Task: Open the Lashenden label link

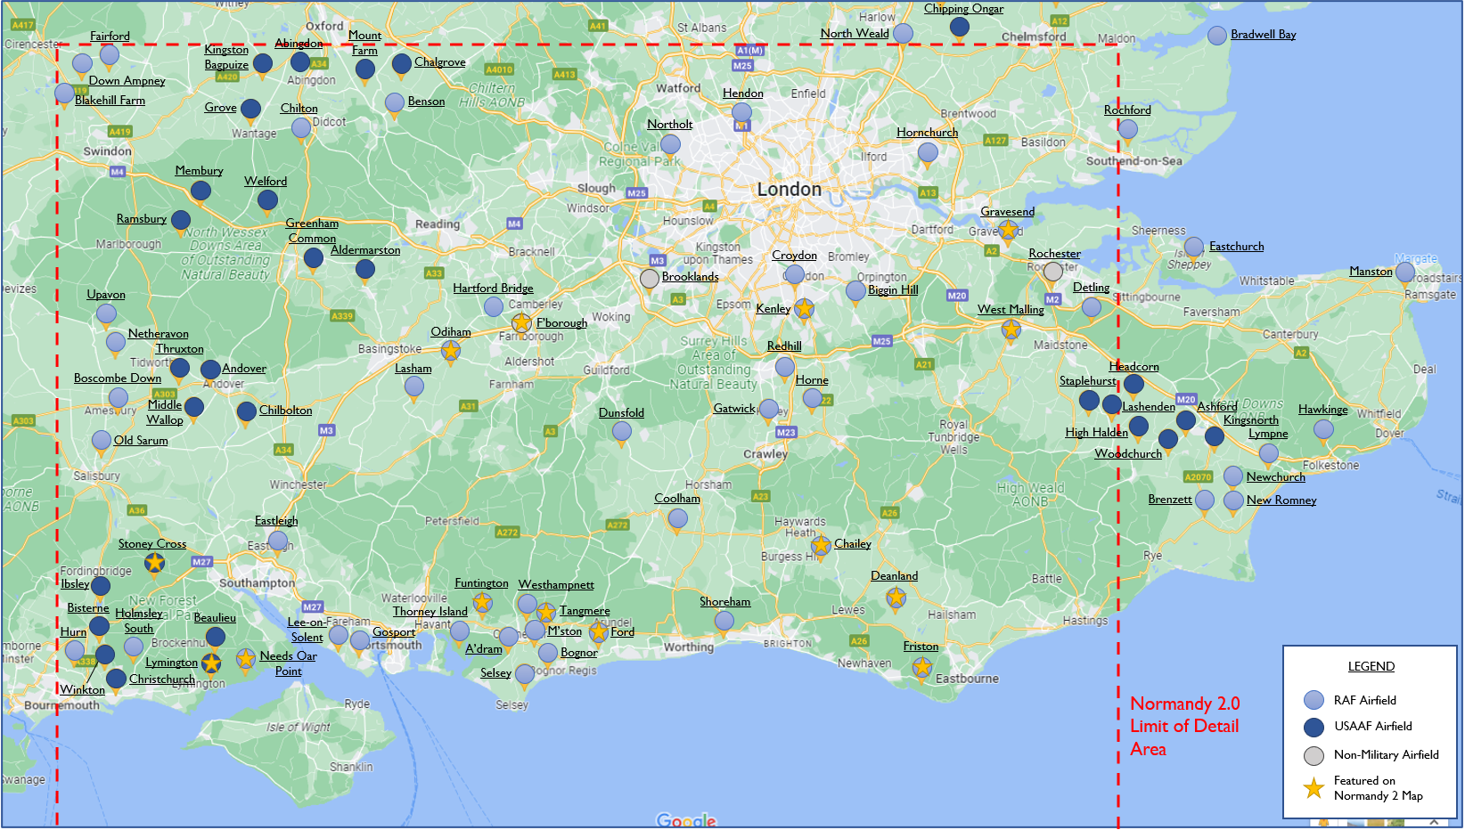Action: click(x=1149, y=406)
